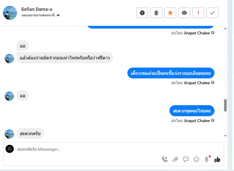Image resolution: width=234 pixels, height=171 pixels.
Task: Flag conversation with red exclamation icon
Action: [198, 13]
